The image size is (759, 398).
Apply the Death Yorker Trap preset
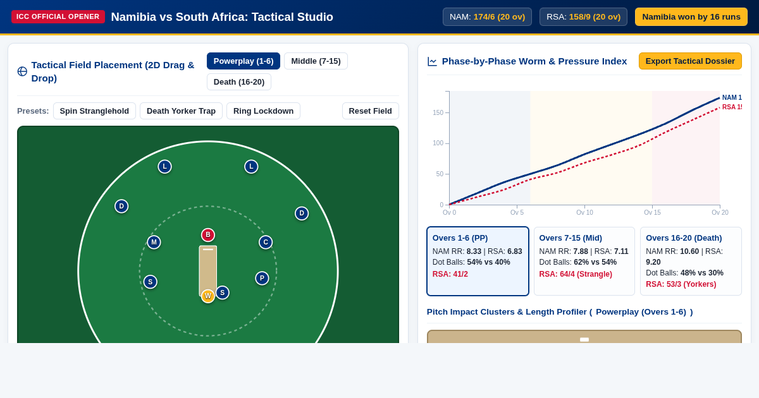point(181,111)
